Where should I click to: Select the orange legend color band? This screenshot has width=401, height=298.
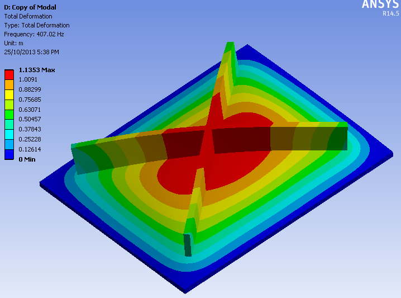9,84
